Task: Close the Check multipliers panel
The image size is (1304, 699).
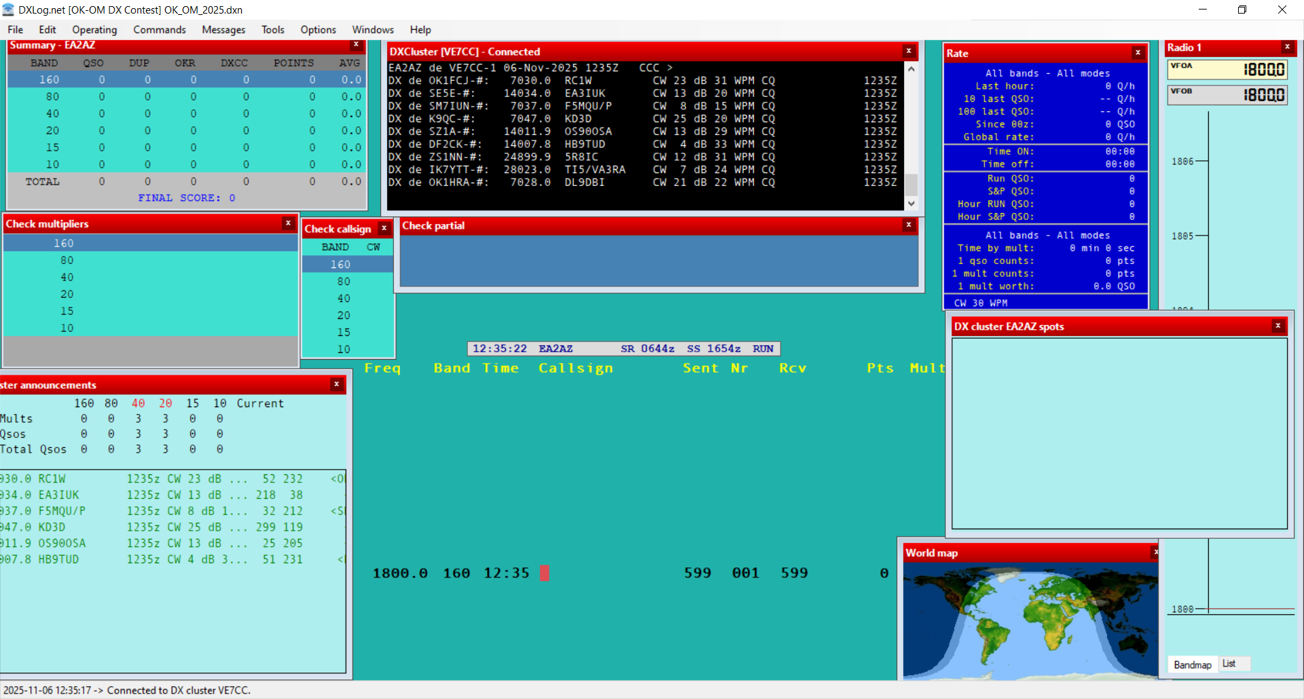Action: tap(288, 223)
